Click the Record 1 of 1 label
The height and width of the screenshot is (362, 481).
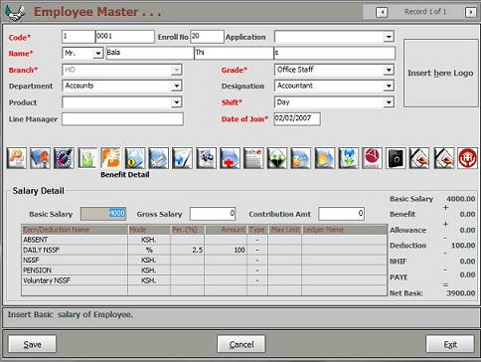(425, 12)
